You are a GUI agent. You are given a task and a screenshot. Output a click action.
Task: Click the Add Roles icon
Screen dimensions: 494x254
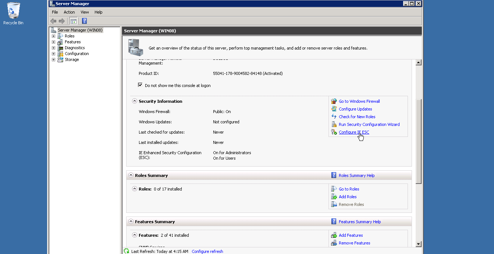point(334,197)
